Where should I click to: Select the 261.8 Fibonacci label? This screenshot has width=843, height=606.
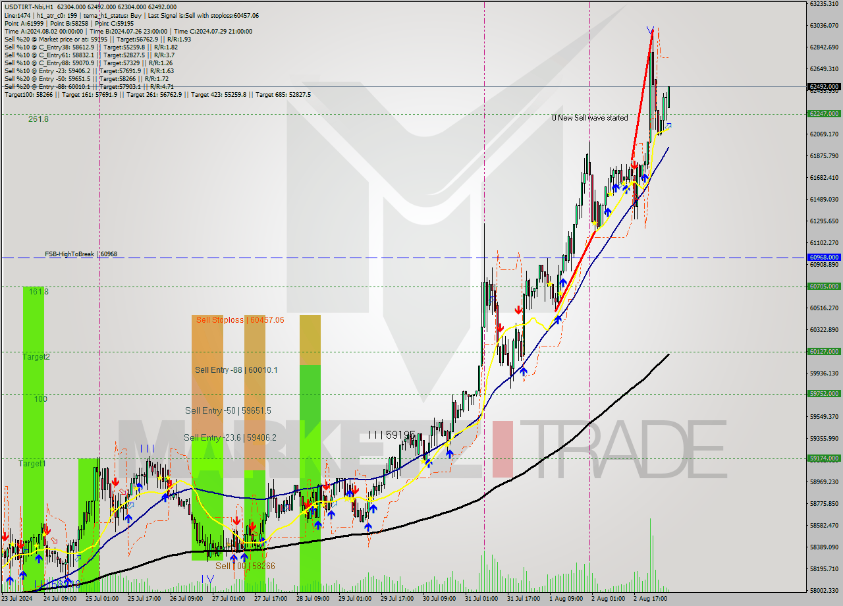tap(38, 119)
